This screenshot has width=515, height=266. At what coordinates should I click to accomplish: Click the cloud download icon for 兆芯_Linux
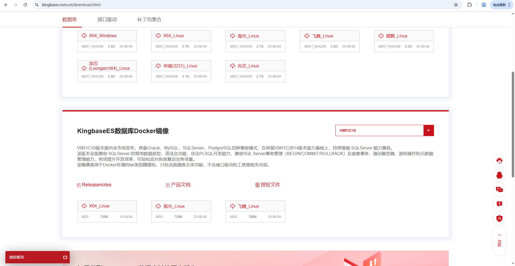(x=233, y=66)
